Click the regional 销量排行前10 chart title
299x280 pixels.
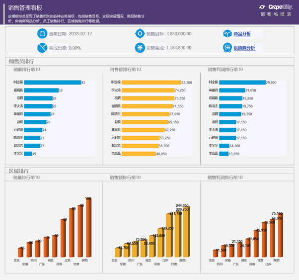[x=26, y=178]
